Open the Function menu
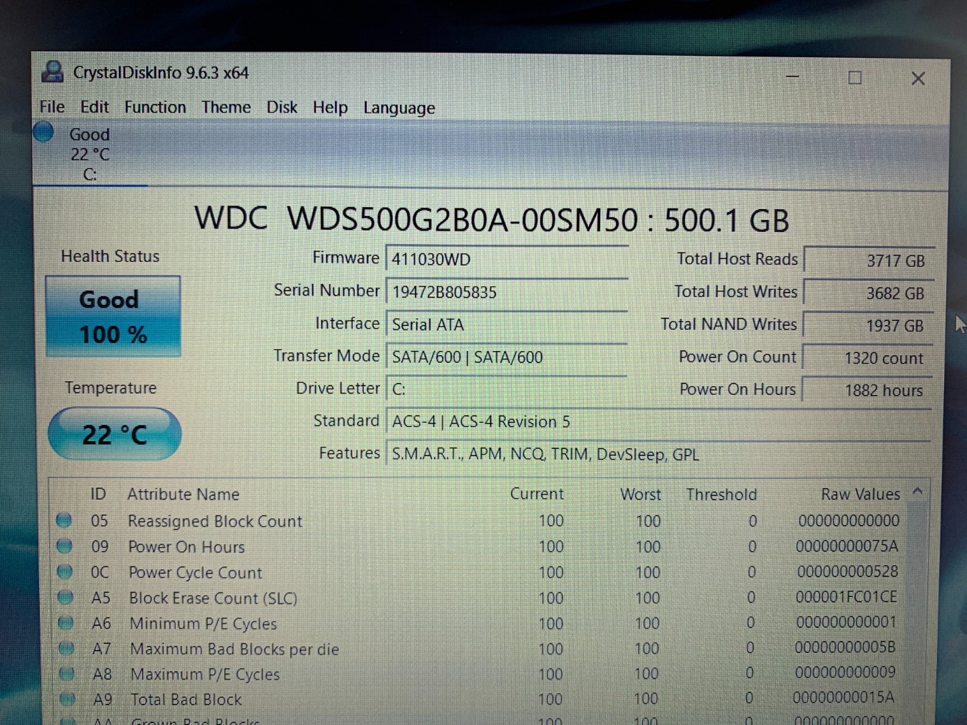 (155, 107)
